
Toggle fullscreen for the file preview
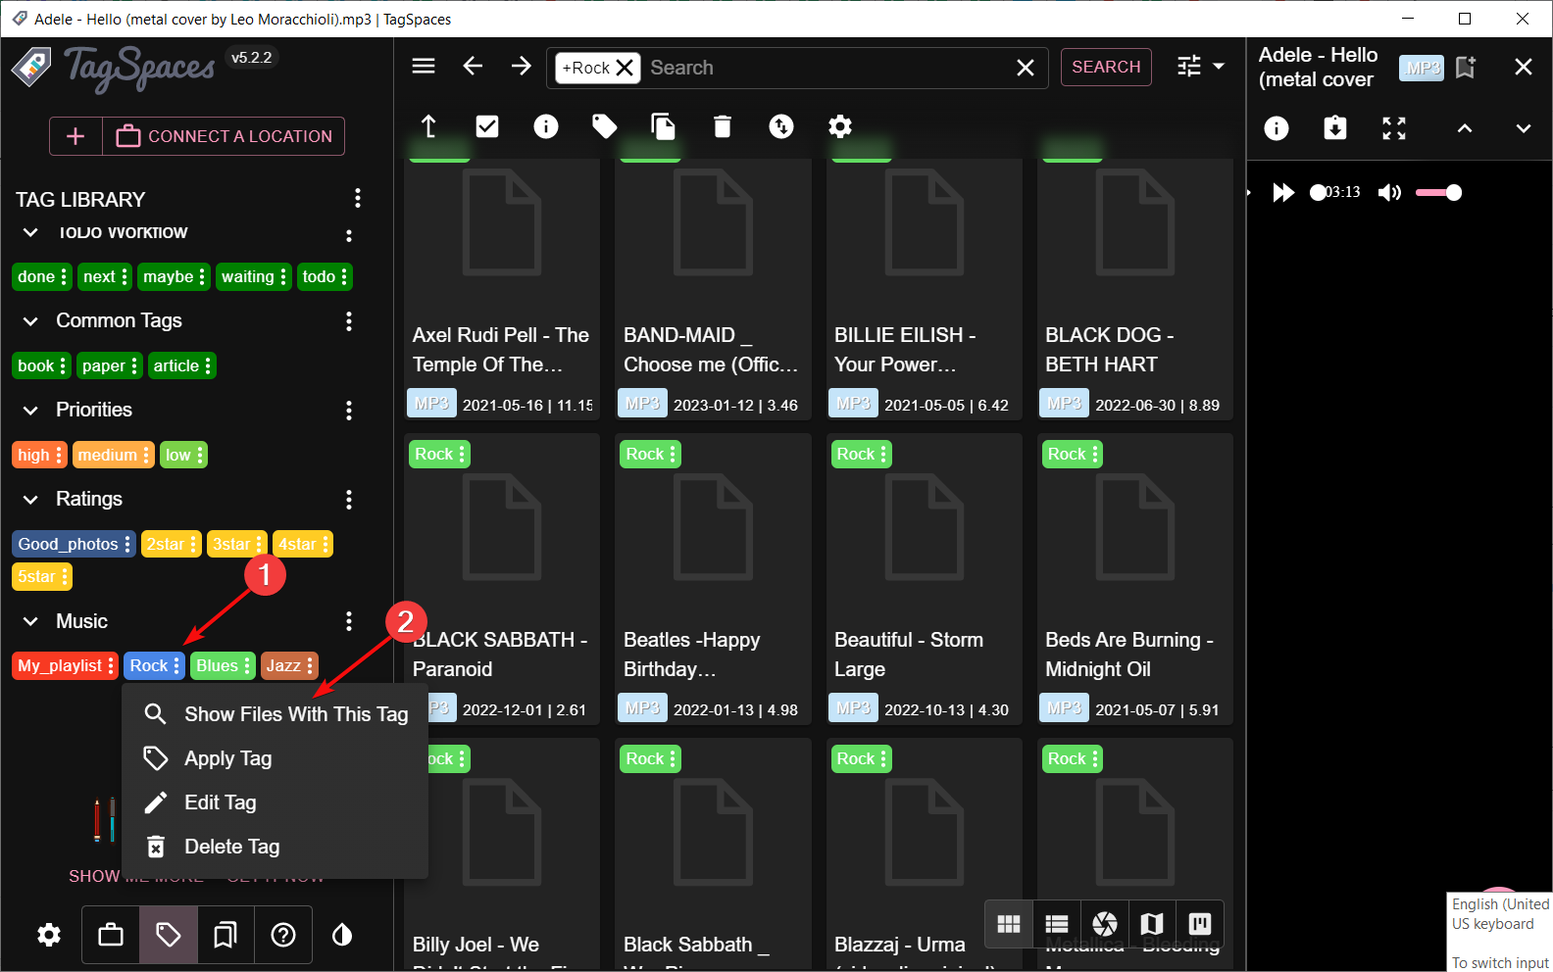point(1394,128)
